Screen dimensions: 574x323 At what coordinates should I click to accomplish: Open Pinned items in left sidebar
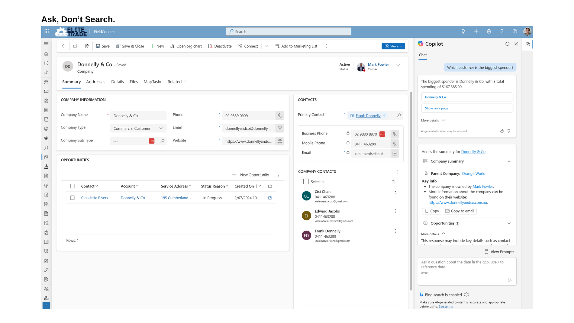46,72
